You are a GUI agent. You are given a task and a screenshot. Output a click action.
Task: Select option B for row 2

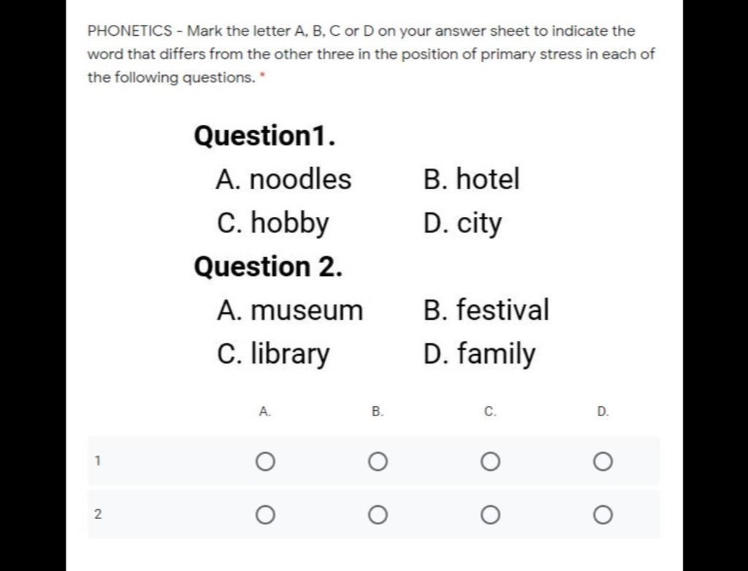[x=378, y=516]
